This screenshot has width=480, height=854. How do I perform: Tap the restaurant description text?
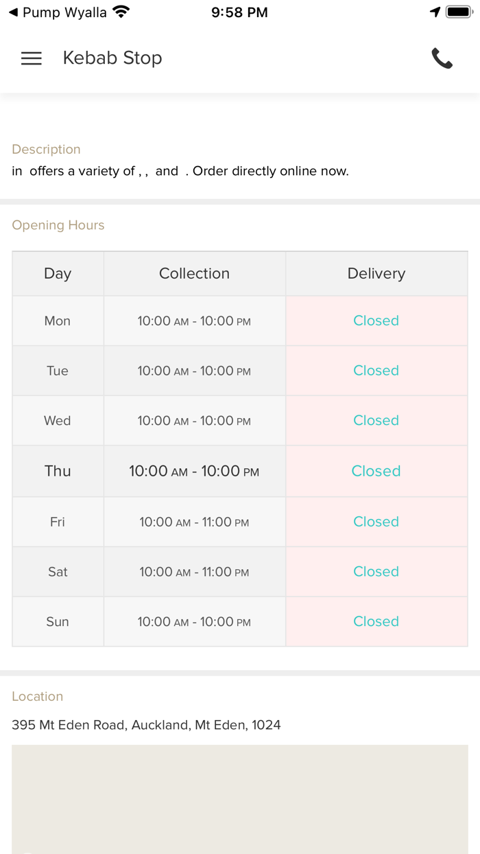click(x=180, y=172)
